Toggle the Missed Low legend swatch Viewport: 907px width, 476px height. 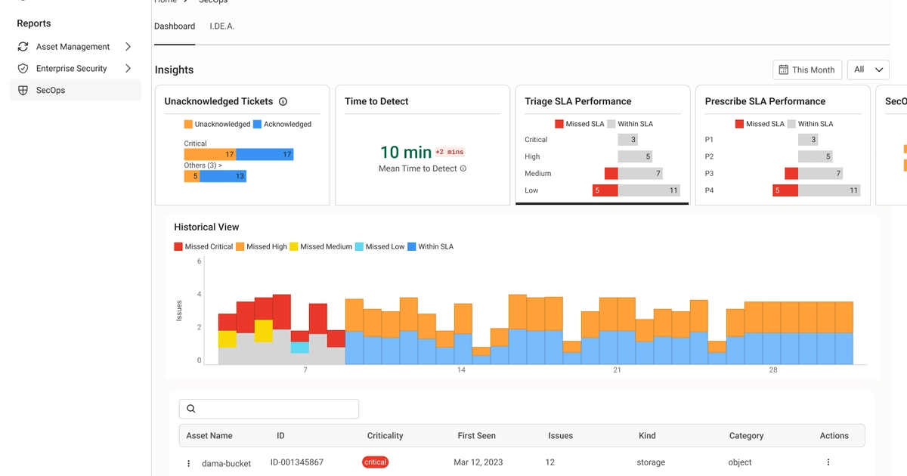360,247
